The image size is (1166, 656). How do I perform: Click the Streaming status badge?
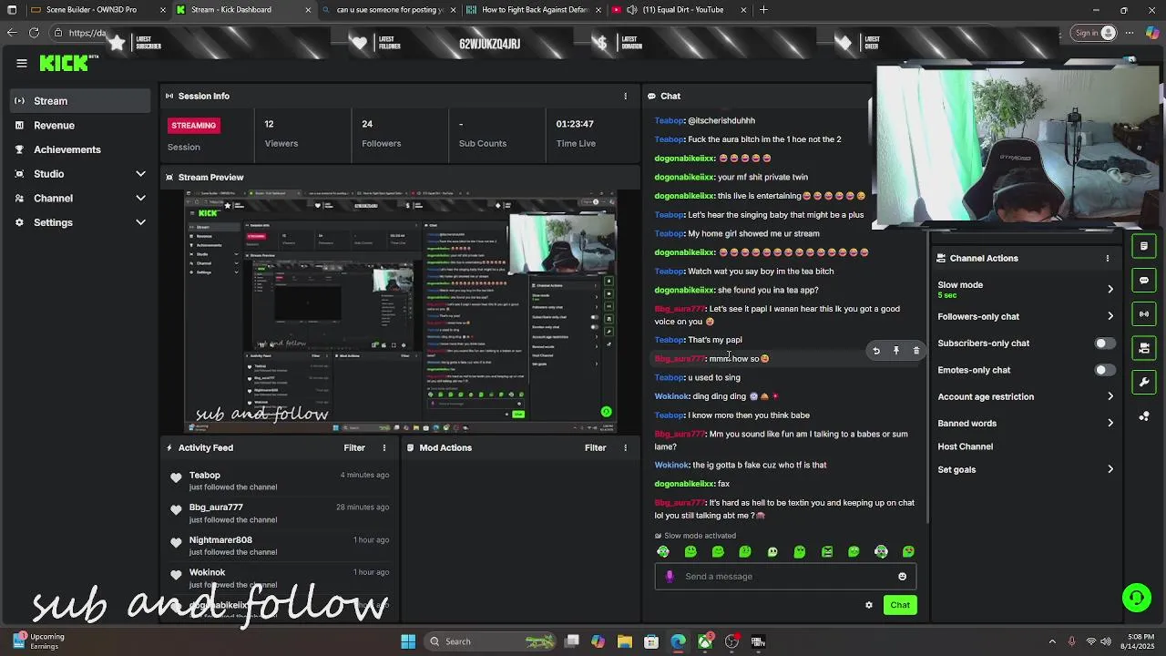(193, 125)
